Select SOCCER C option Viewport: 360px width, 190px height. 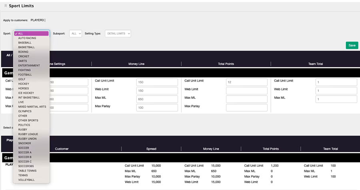click(x=25, y=162)
